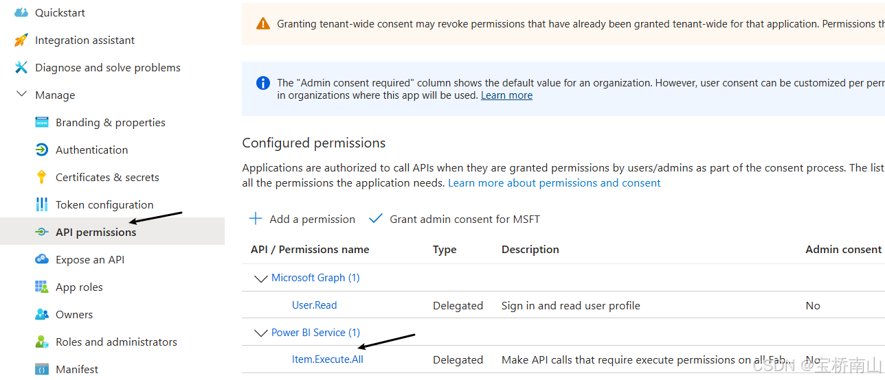
Task: Open the API permissions menu item
Action: pyautogui.click(x=96, y=232)
